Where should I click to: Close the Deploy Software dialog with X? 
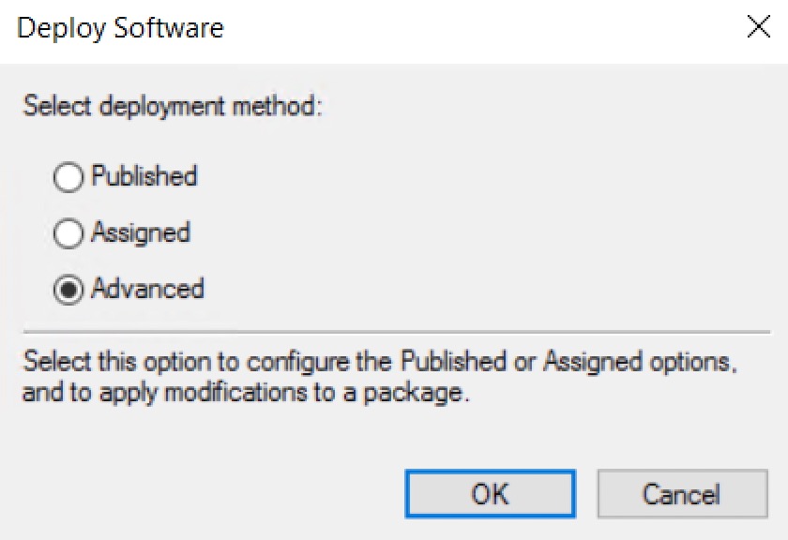757,27
